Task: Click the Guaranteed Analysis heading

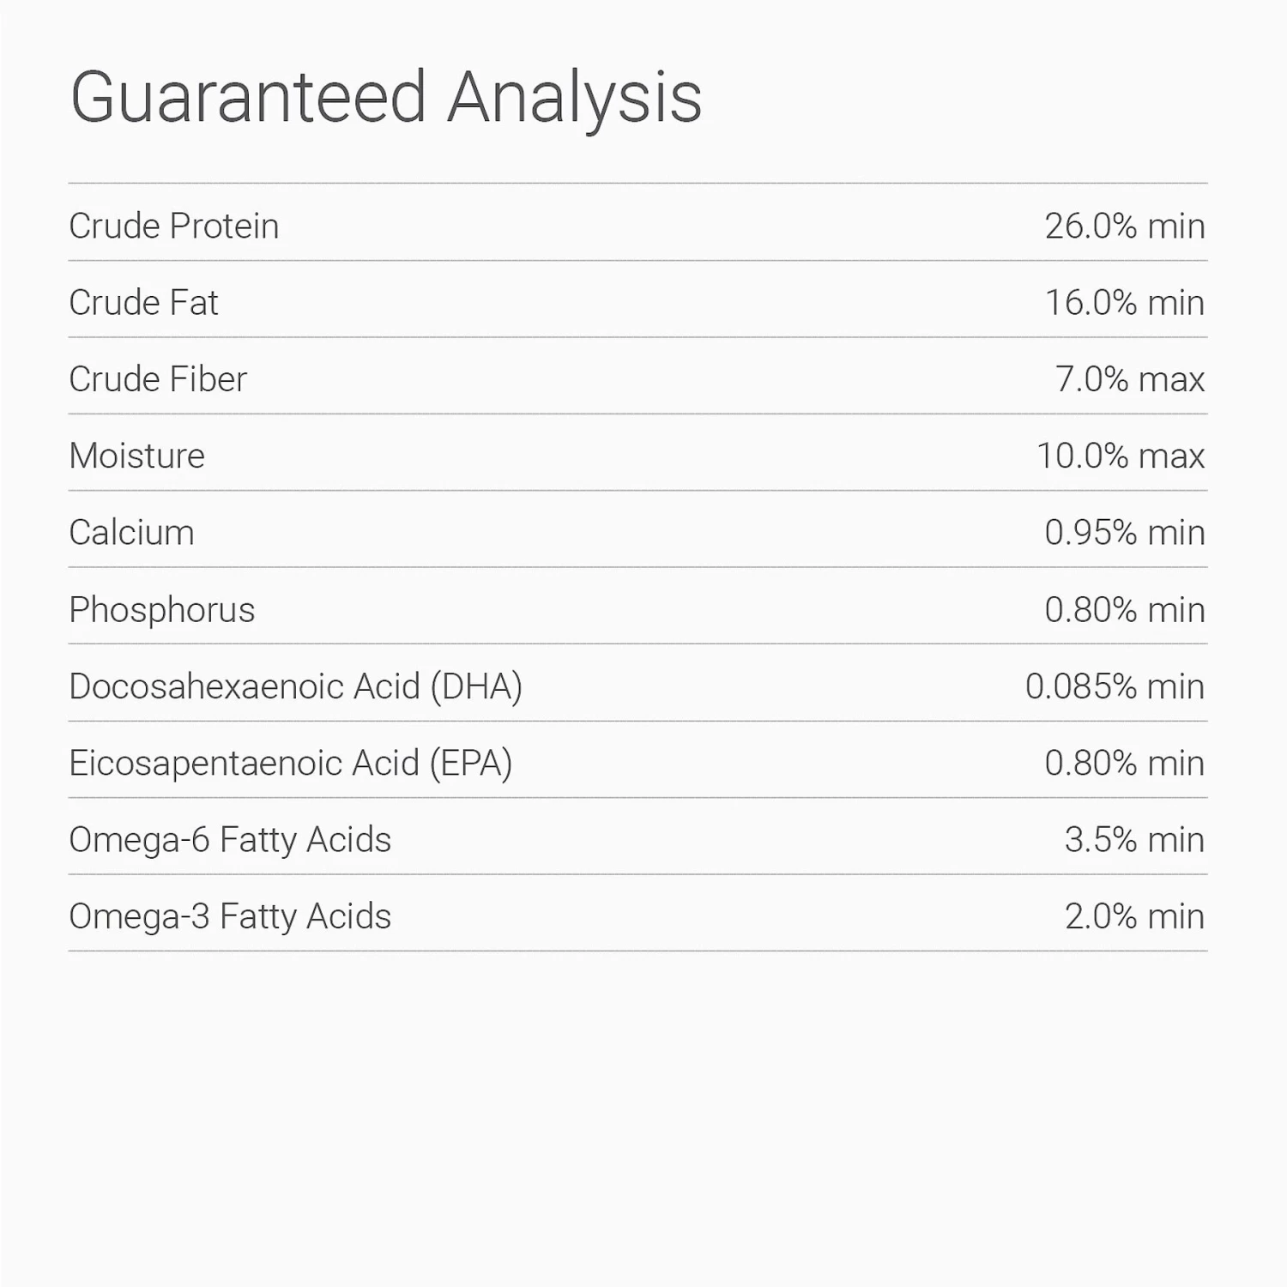Action: tap(386, 98)
